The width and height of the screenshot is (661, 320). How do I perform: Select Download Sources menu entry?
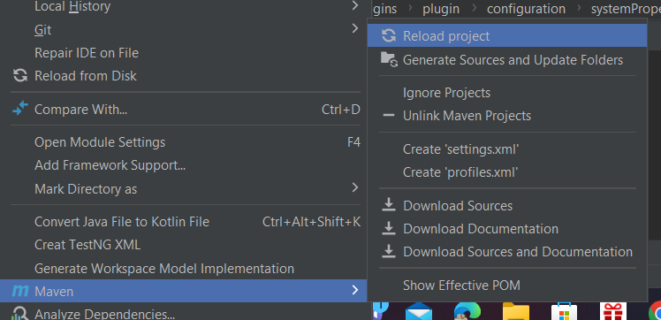tap(507, 206)
